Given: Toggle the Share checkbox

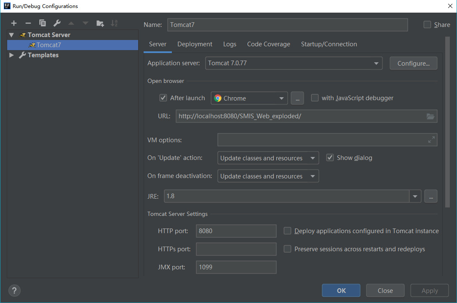Looking at the screenshot, I should pyautogui.click(x=427, y=25).
